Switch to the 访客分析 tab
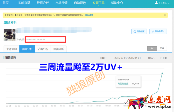 tap(43, 49)
